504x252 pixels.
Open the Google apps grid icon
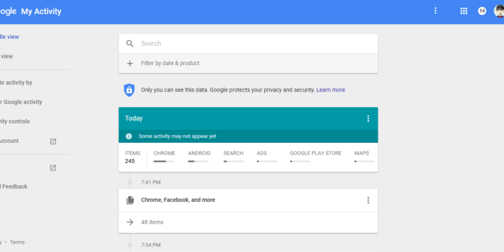tap(464, 11)
